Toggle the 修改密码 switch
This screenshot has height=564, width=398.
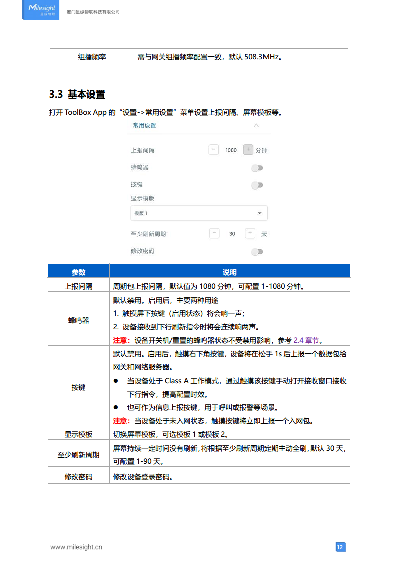coord(257,252)
